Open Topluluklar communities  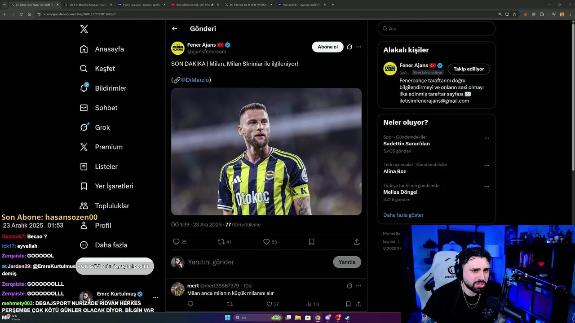104,205
